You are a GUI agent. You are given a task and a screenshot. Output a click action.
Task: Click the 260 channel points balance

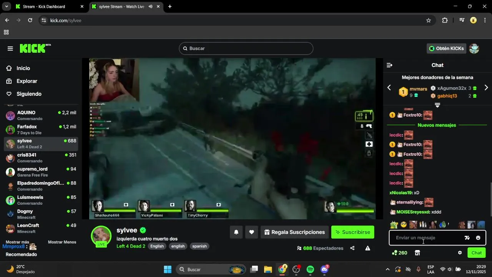[399, 253]
